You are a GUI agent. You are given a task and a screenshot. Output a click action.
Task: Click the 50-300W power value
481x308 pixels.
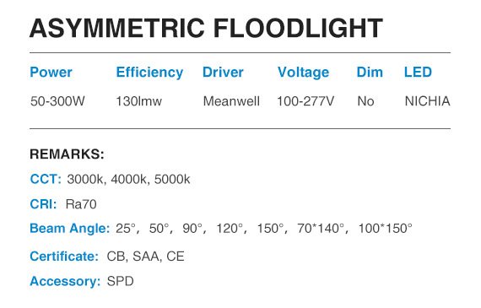[x=57, y=101]
